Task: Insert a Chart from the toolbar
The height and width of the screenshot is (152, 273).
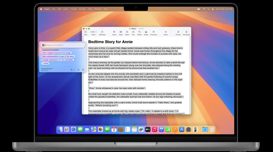Action: tap(127, 33)
